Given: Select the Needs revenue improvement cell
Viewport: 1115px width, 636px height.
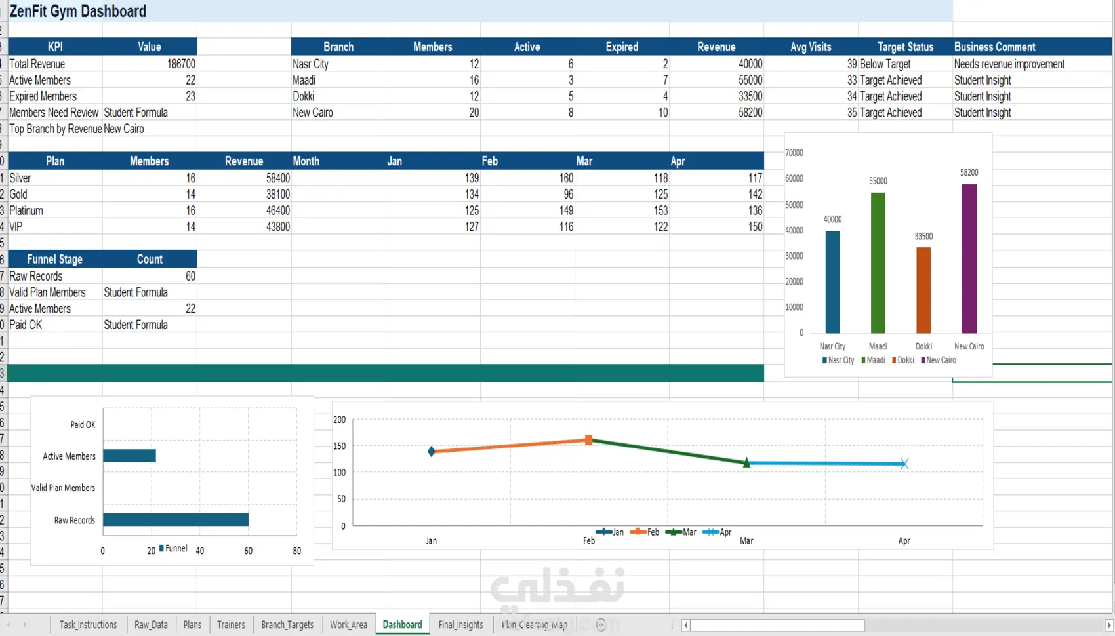Looking at the screenshot, I should [x=1032, y=64].
